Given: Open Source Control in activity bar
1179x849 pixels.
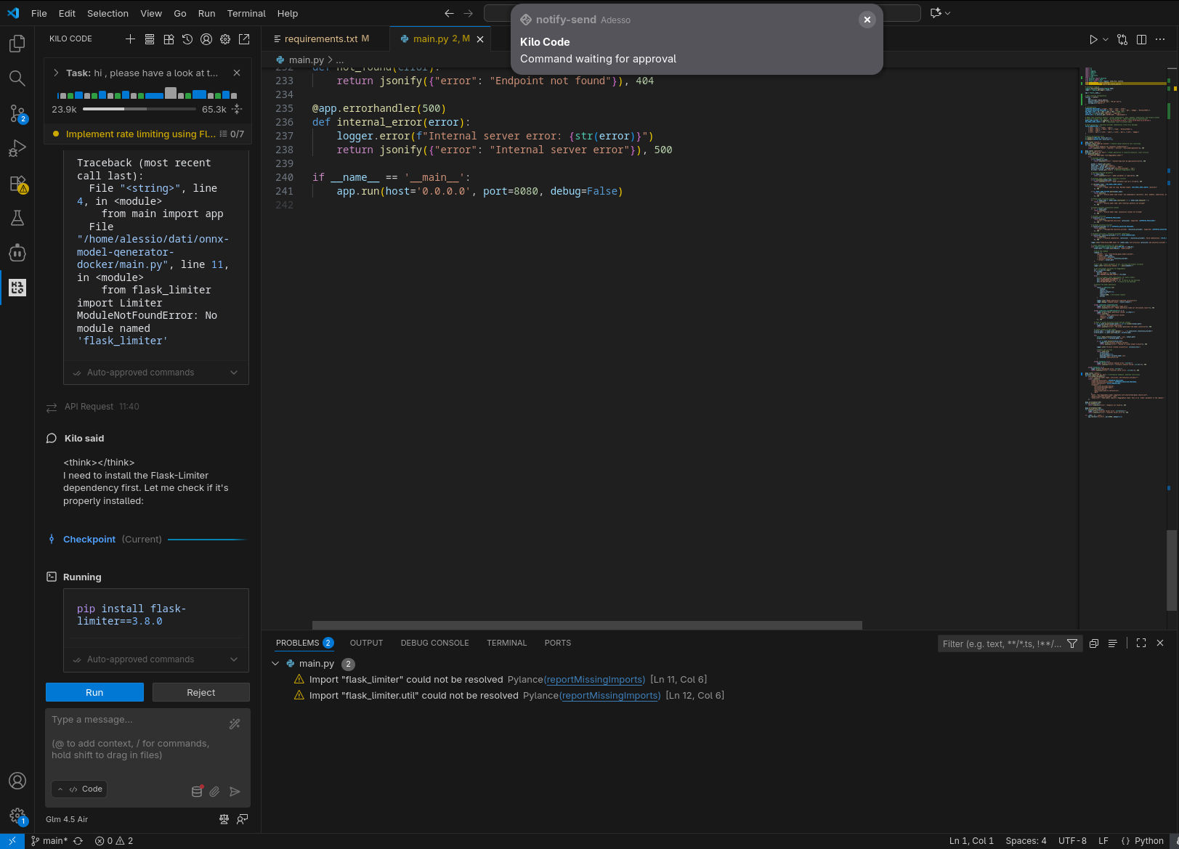Looking at the screenshot, I should 17,113.
